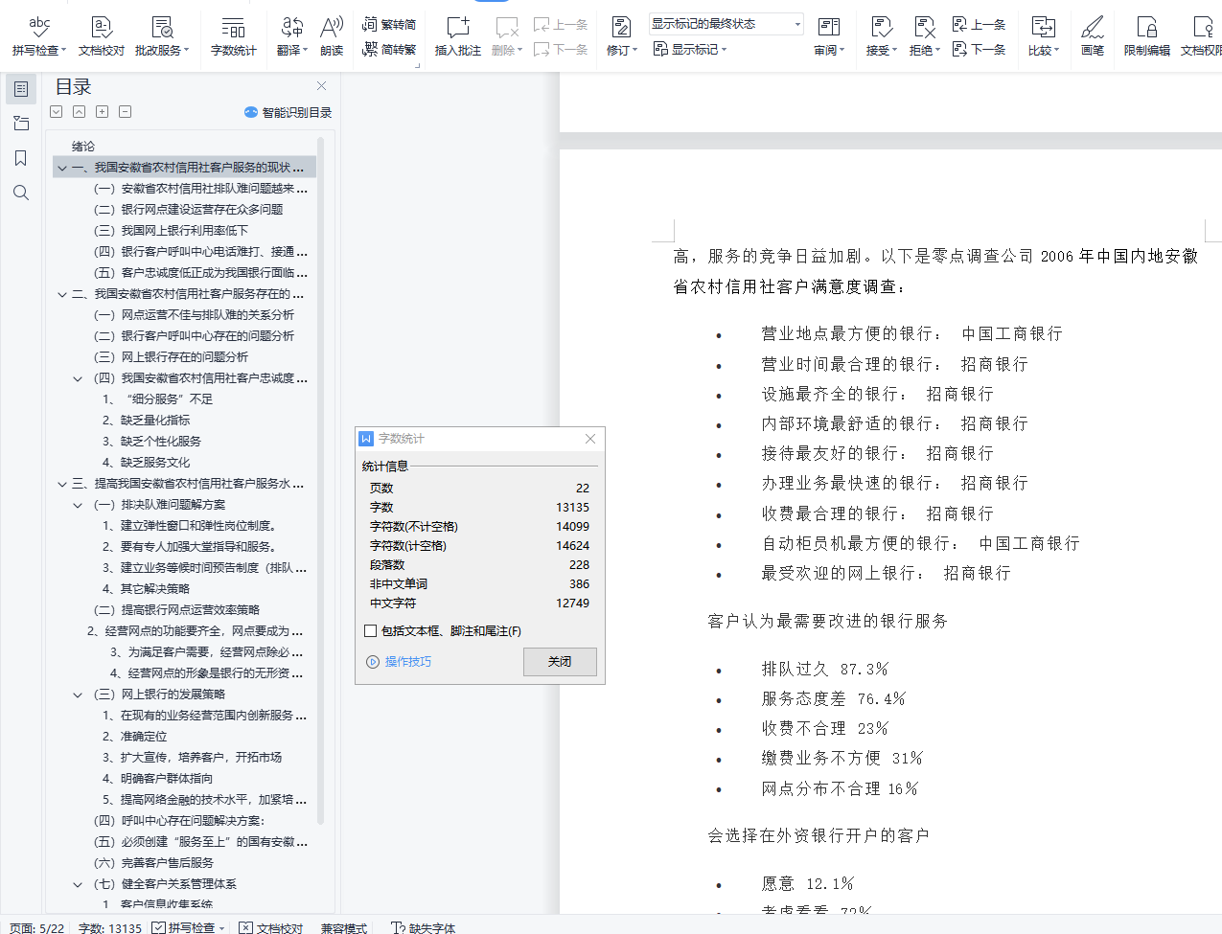Image resolution: width=1222 pixels, height=934 pixels.
Task: Select the 画笔 pen tool
Action: (x=1093, y=36)
